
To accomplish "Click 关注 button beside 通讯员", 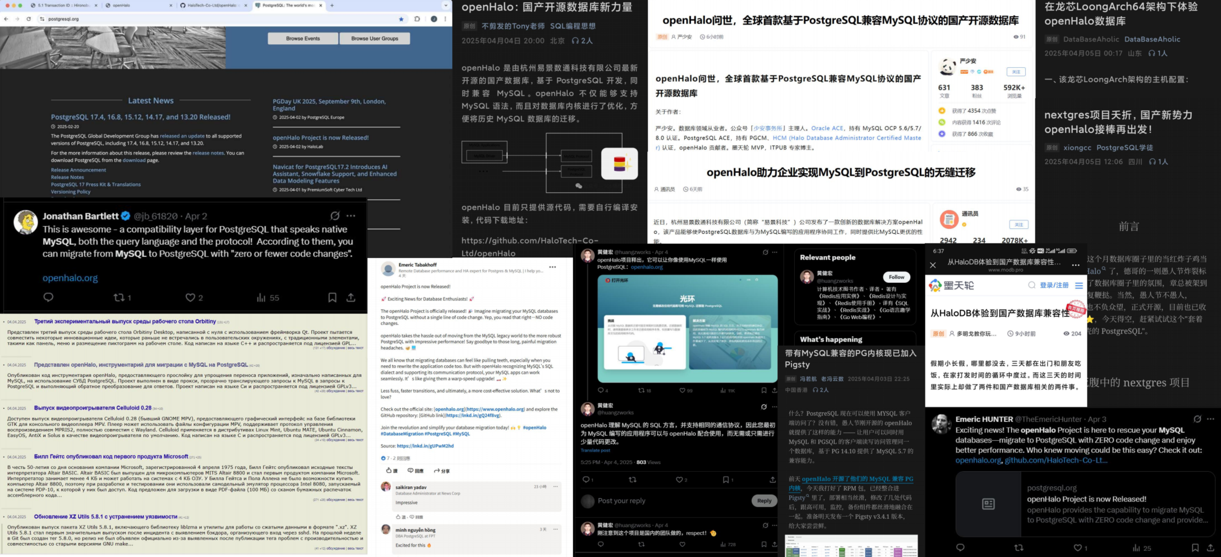I will coord(1018,224).
